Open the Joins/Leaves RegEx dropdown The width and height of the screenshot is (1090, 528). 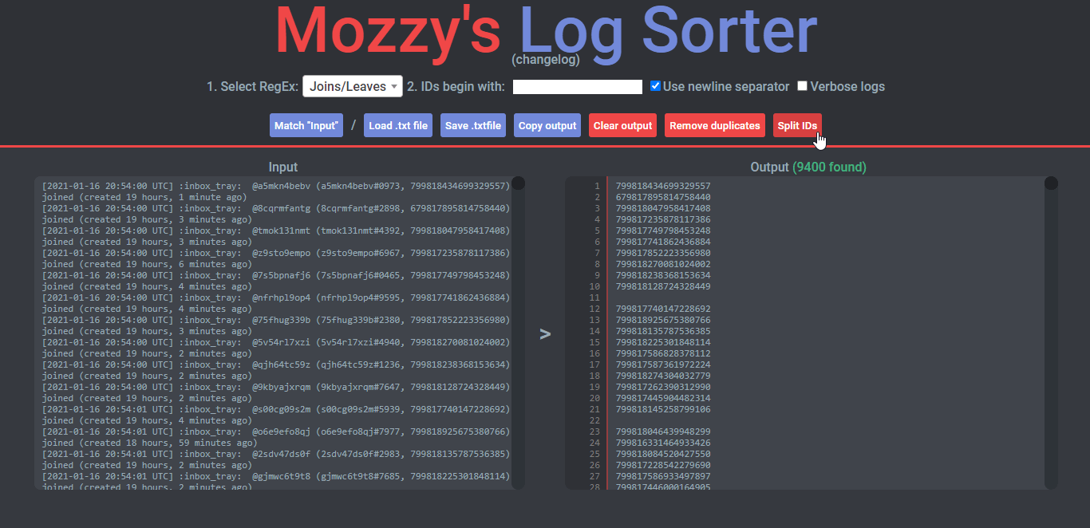[353, 86]
